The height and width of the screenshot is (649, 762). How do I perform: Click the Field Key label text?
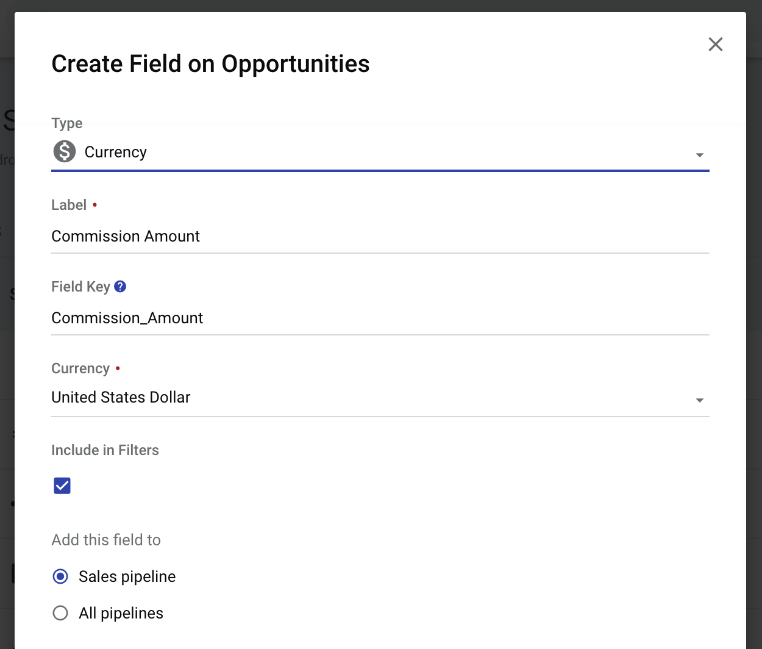point(80,287)
